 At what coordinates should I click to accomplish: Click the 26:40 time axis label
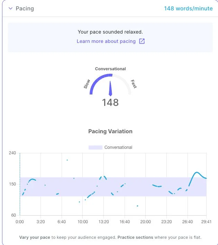click(188, 222)
